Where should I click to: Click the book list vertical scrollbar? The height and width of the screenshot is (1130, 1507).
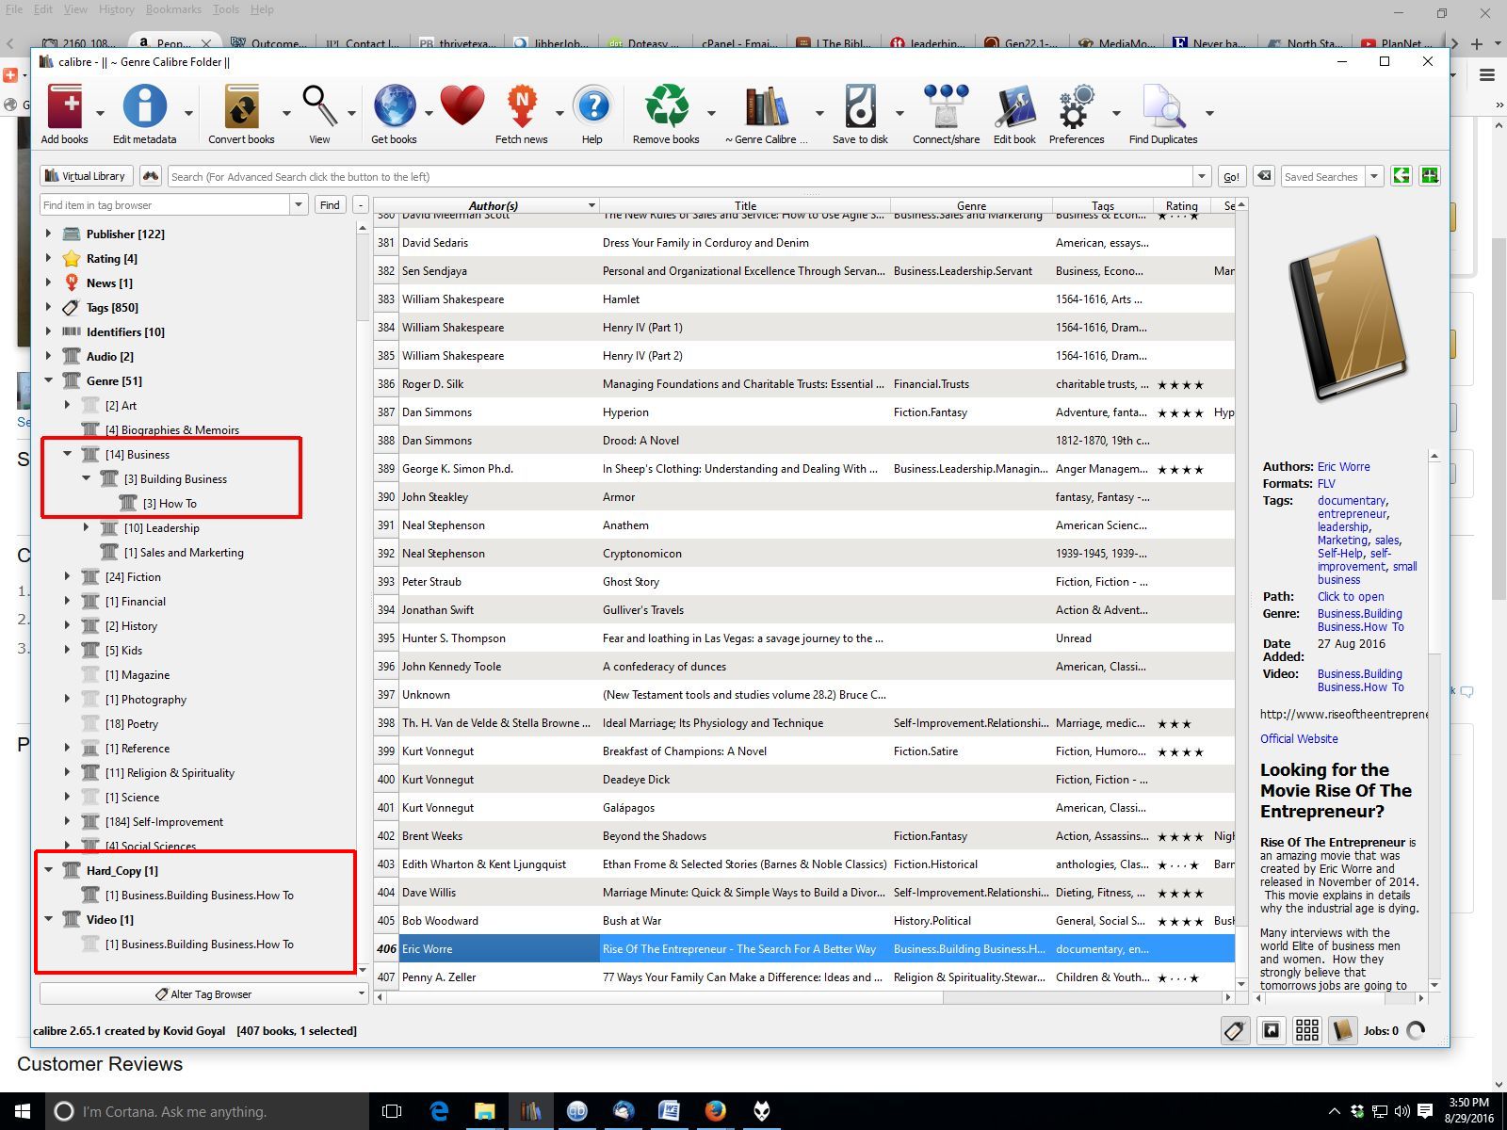1240,593
